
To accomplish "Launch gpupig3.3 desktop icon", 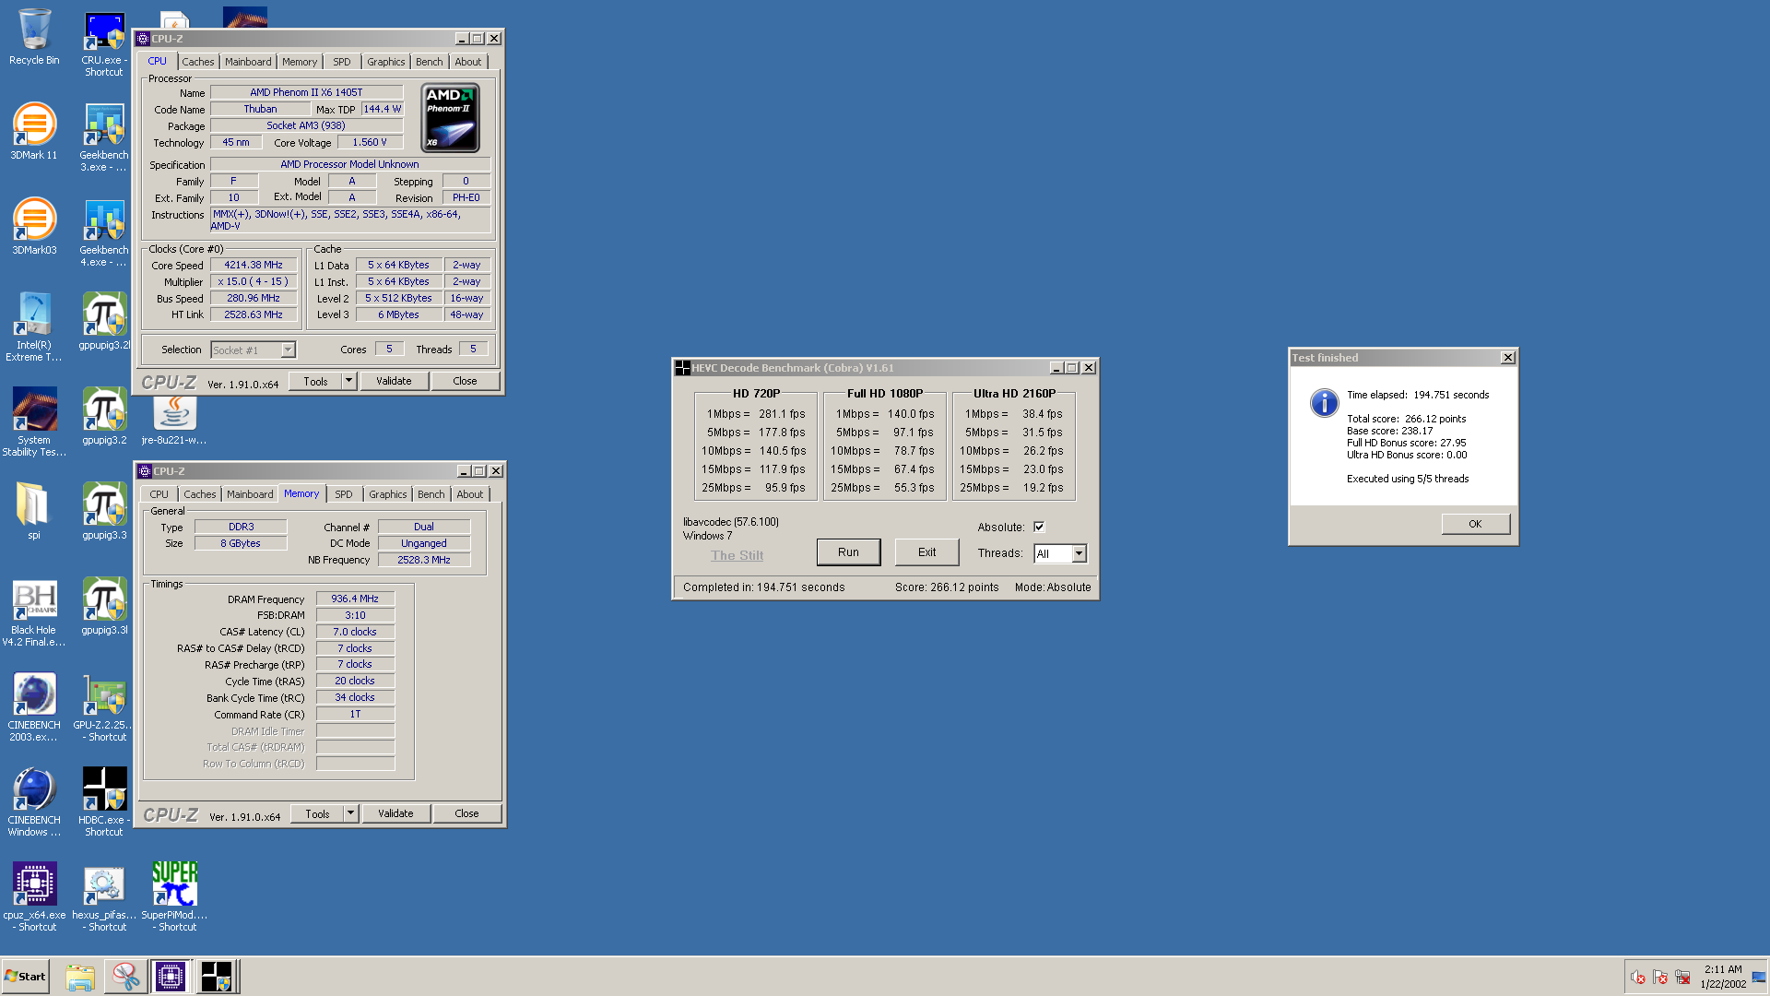I will (x=104, y=510).
